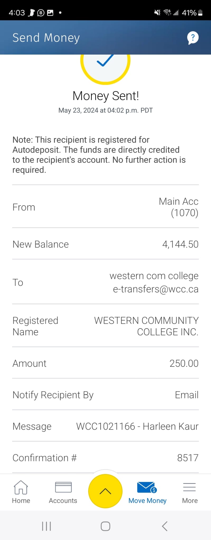211x540 pixels.
Task: Tap the battery status icon
Action: (200, 13)
